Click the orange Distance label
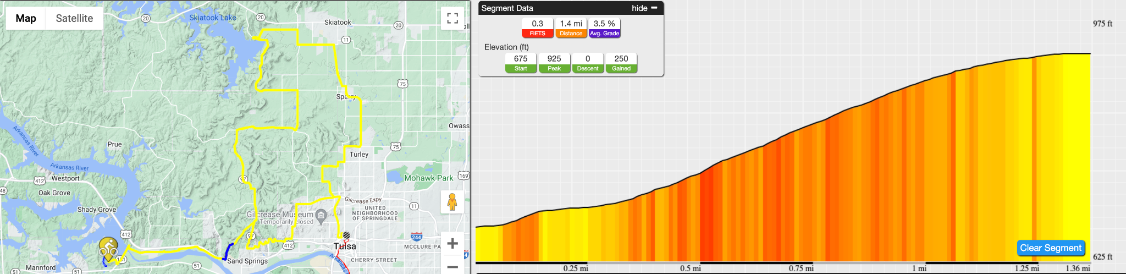1126x274 pixels. (571, 34)
